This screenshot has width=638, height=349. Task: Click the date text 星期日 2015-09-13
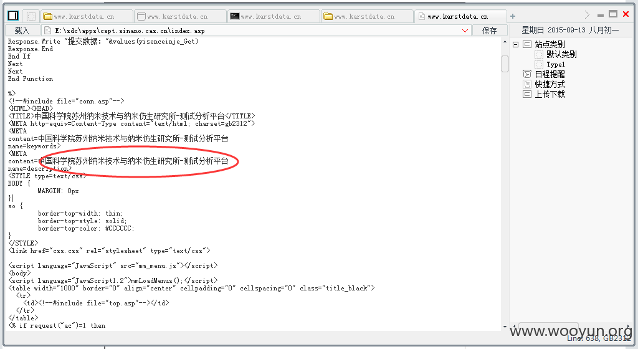pos(553,30)
